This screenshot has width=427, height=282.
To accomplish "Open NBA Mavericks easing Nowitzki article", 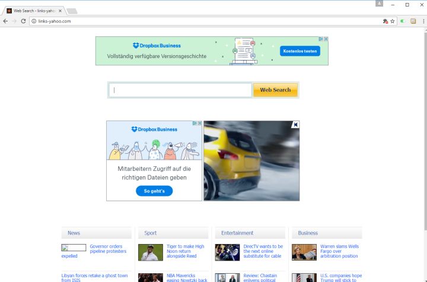I will pyautogui.click(x=187, y=278).
